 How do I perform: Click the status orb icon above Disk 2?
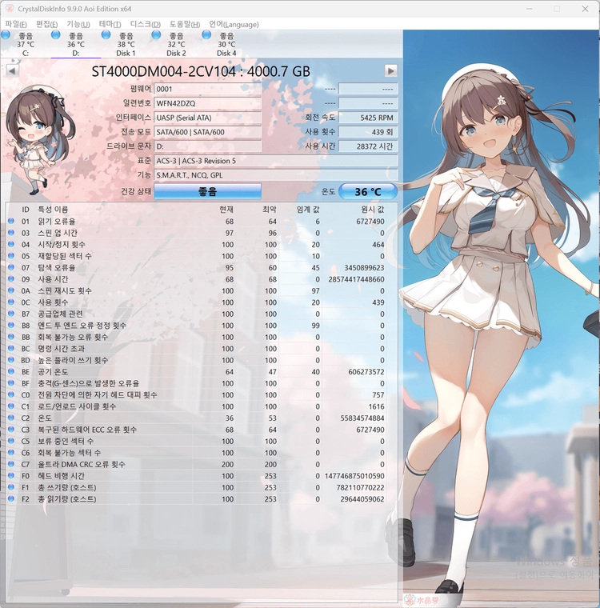[156, 35]
